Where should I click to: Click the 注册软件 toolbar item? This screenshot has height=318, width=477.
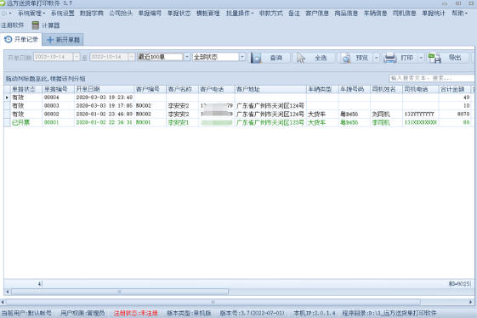pos(12,25)
